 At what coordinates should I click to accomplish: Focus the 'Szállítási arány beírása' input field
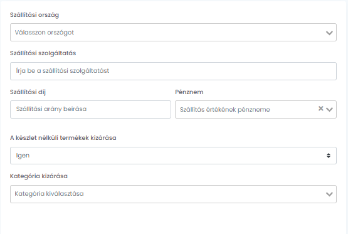point(90,109)
